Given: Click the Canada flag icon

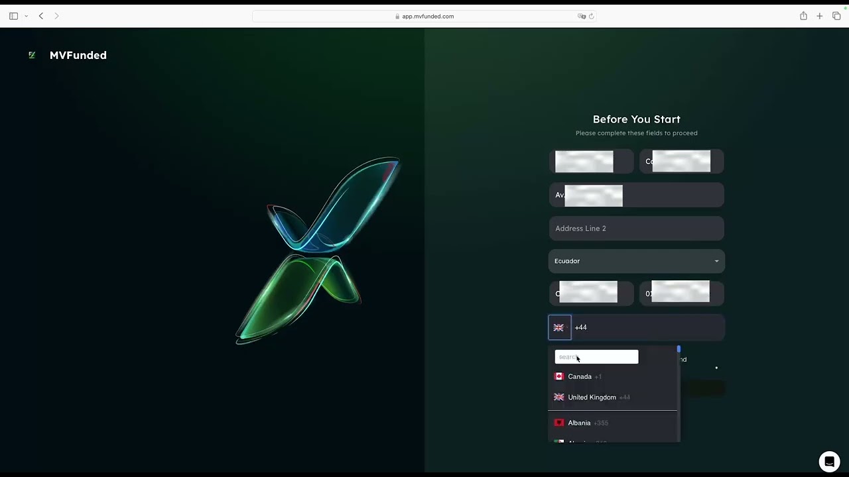Looking at the screenshot, I should pos(559,376).
